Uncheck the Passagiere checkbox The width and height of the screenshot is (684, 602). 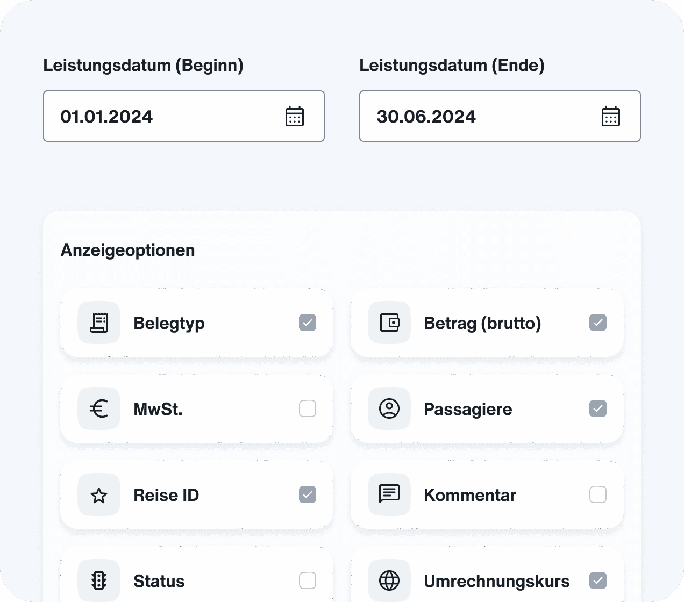point(598,408)
